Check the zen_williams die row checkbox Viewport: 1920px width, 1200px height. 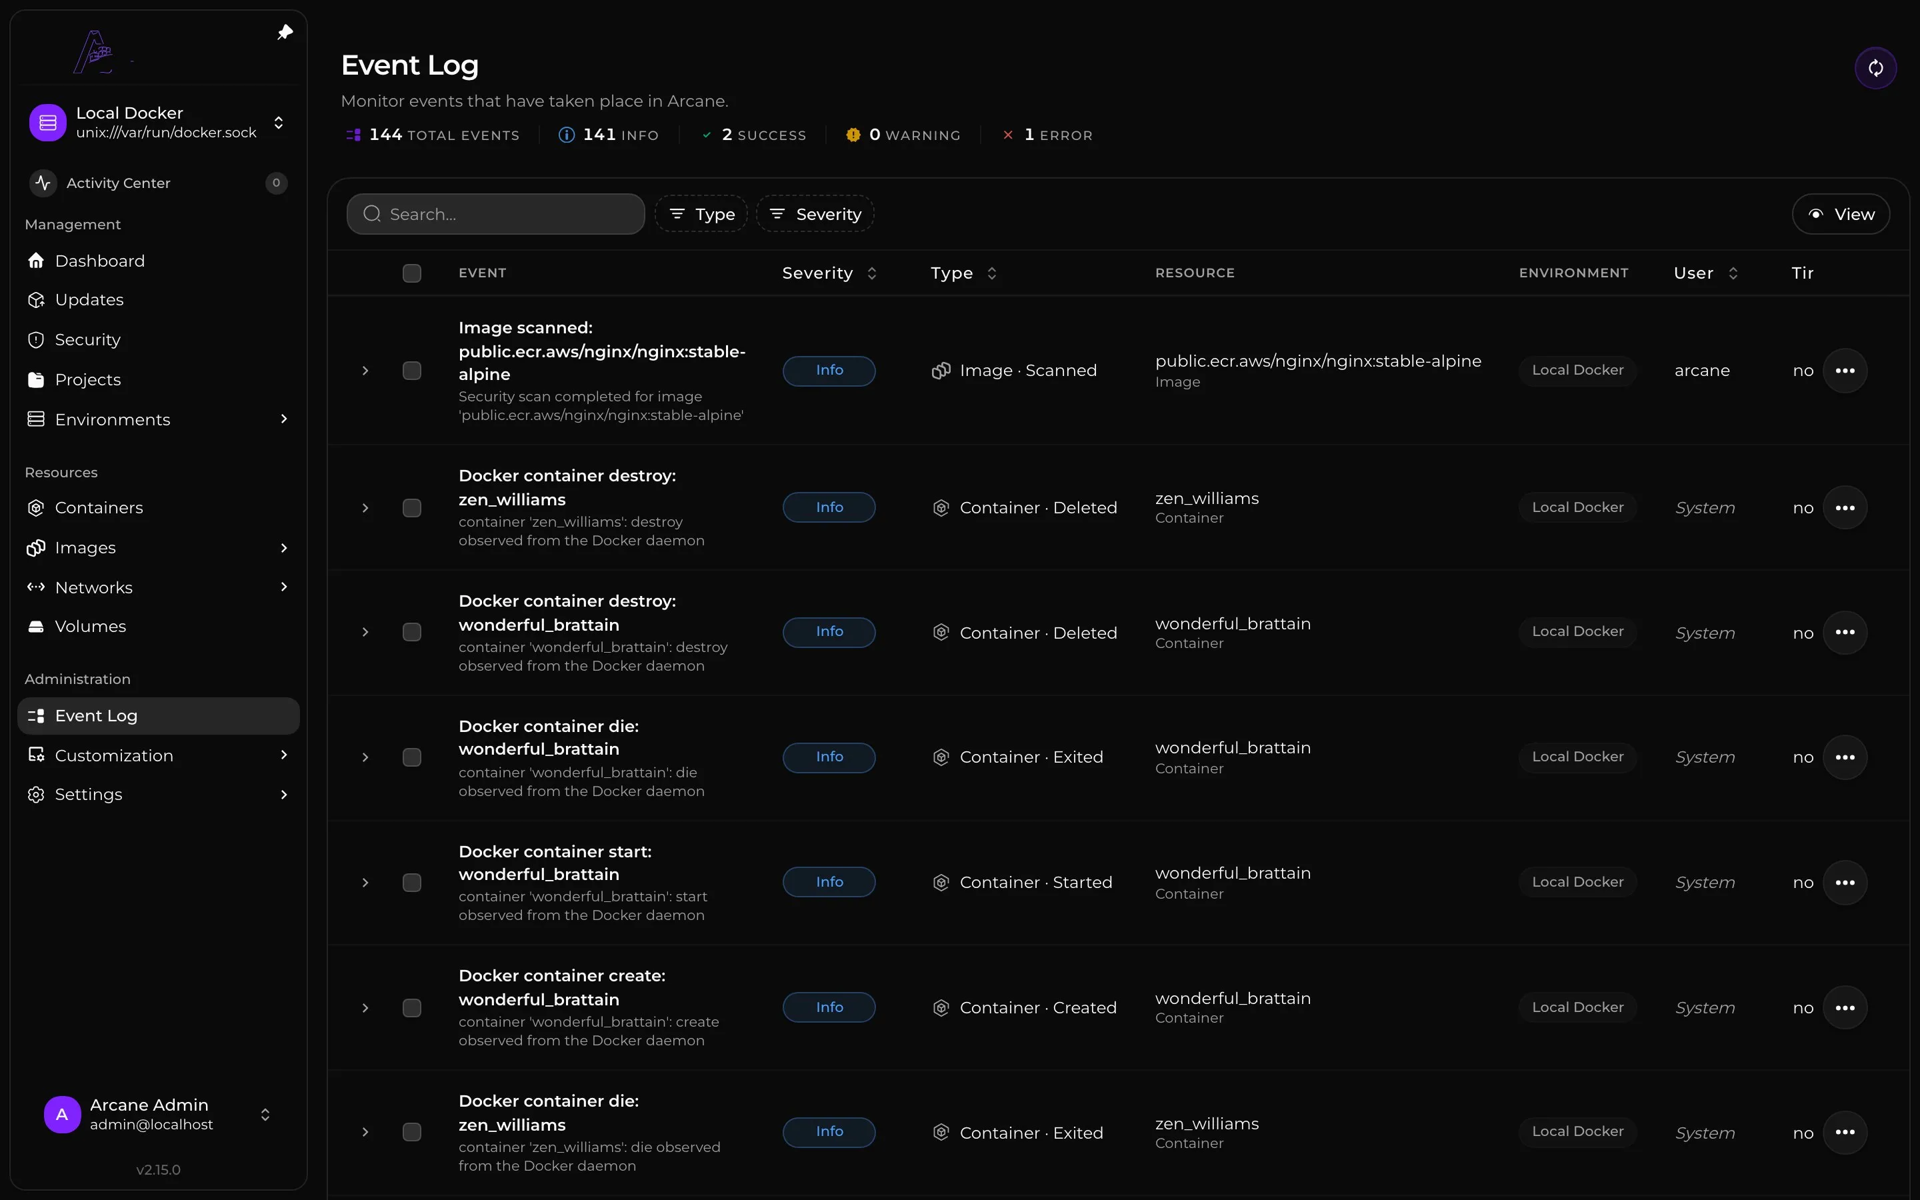tap(412, 1133)
